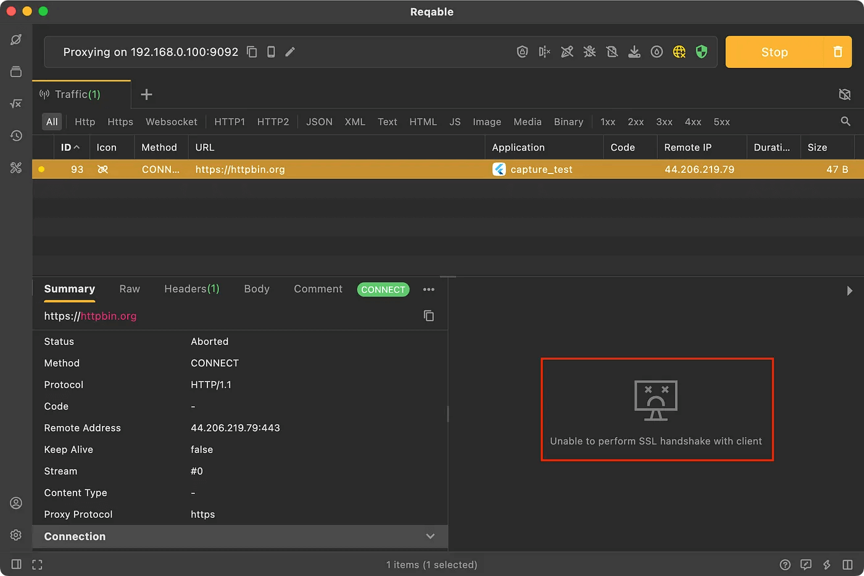Viewport: 864px width, 576px height.
Task: Filter by HTTP1 protocol
Action: [230, 122]
